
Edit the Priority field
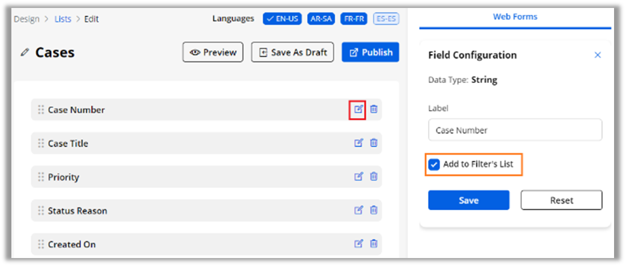coord(358,177)
